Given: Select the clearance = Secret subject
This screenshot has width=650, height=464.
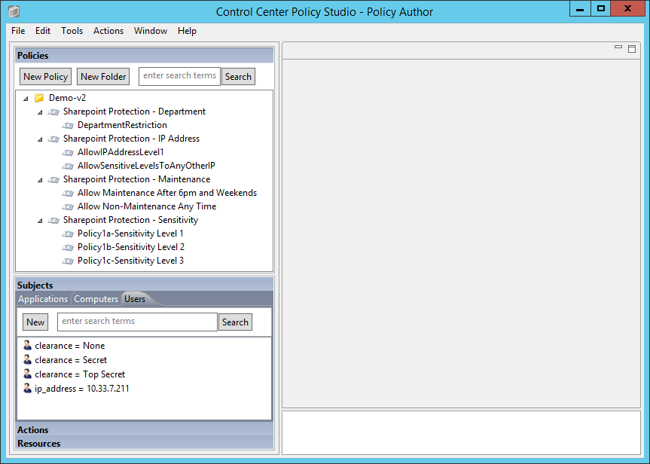Looking at the screenshot, I should point(71,360).
